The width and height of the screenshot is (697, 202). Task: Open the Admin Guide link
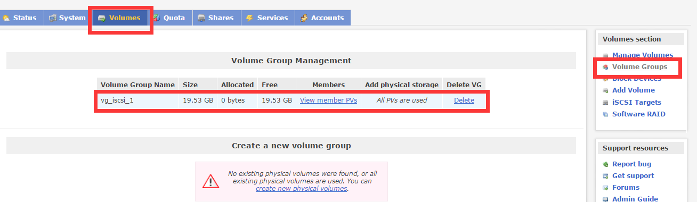pyautogui.click(x=635, y=199)
